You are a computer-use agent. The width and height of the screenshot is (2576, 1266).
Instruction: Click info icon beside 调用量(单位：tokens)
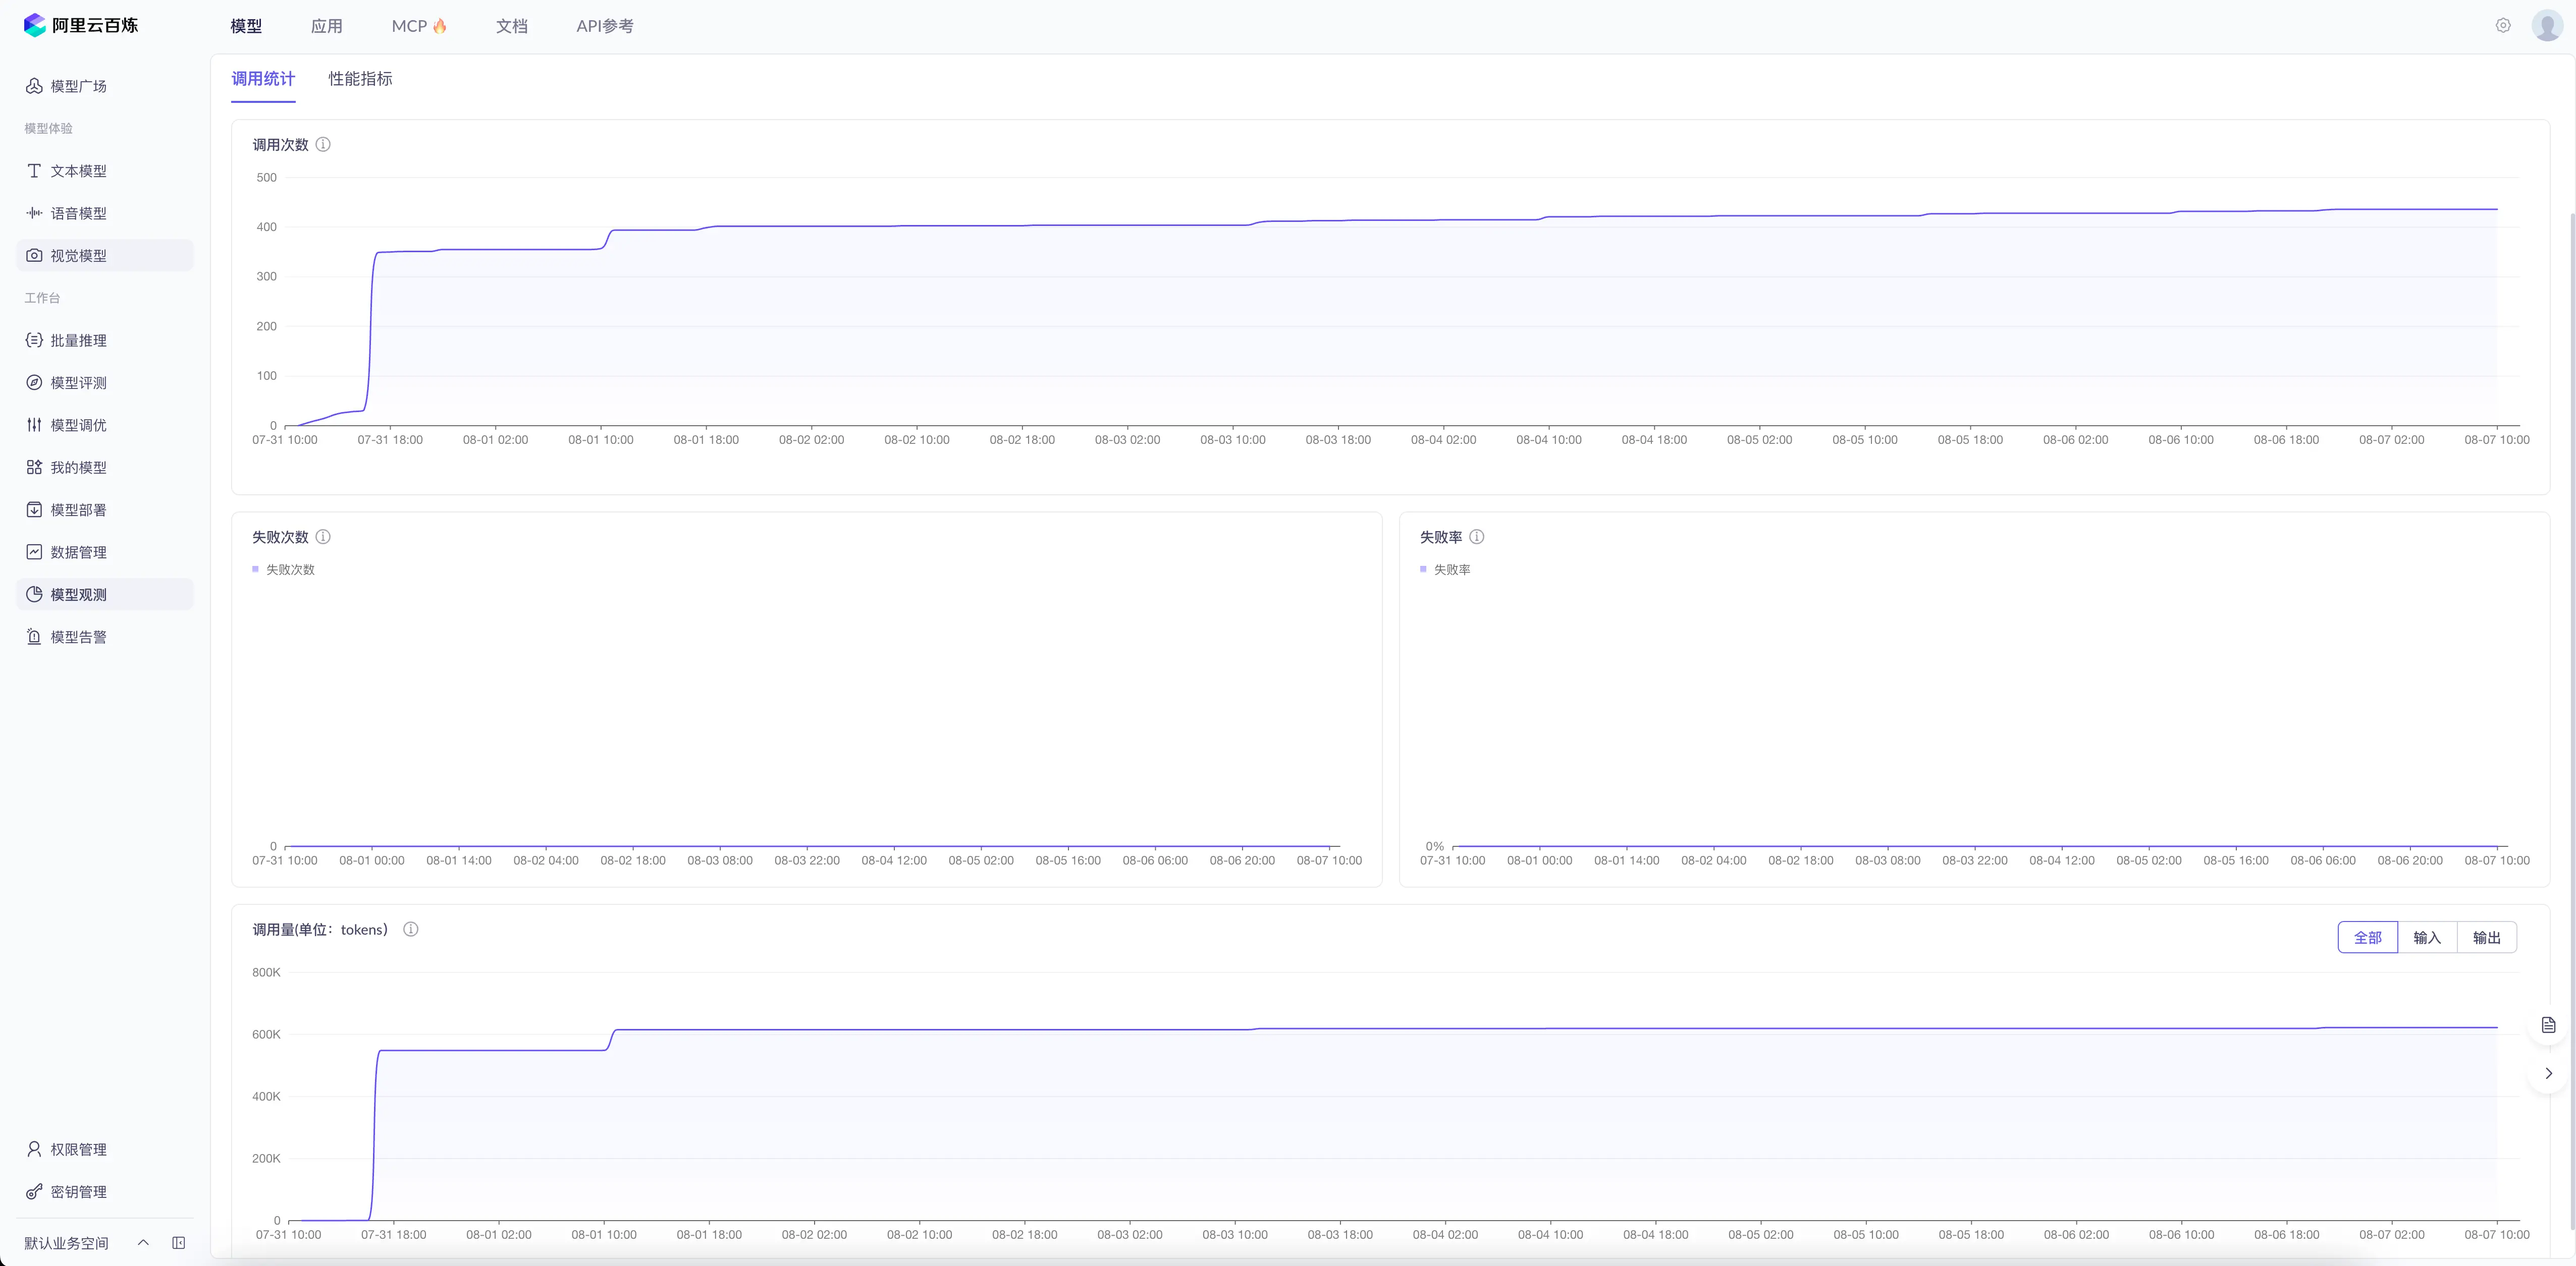[x=410, y=929]
